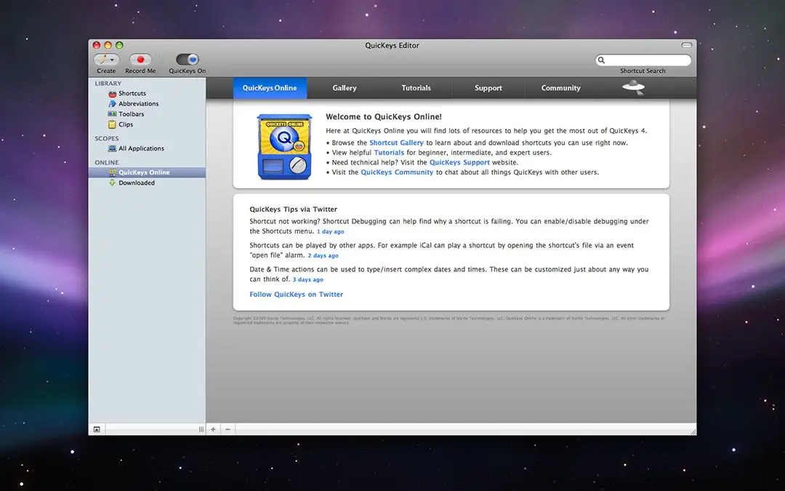Click in the Shortcut Search field

[647, 60]
